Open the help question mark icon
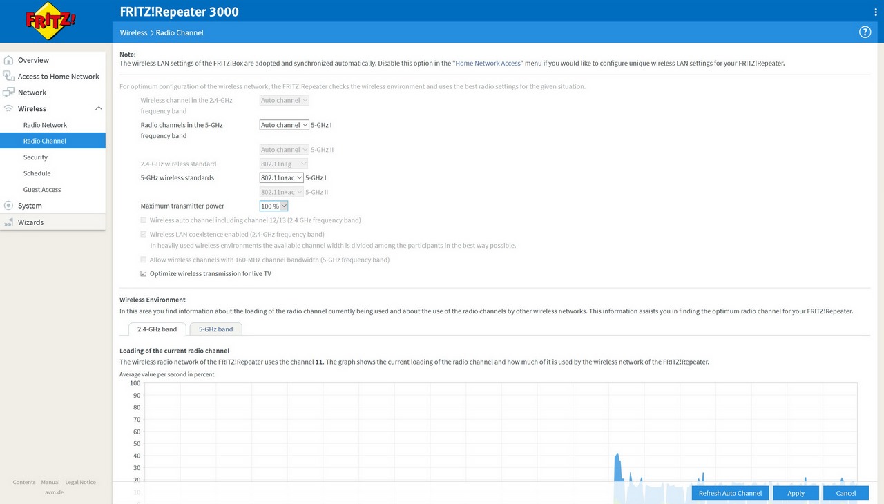This screenshot has height=504, width=884. point(865,32)
